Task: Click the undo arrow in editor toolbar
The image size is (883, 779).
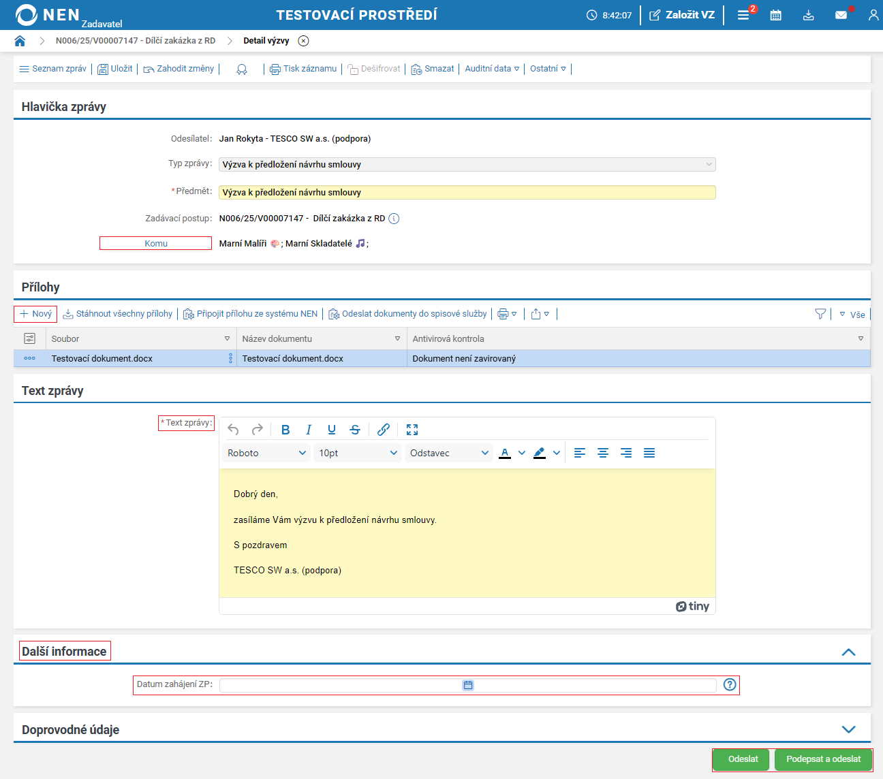Action: 233,430
